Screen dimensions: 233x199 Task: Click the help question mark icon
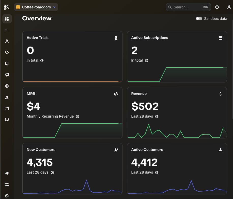pos(217,7)
